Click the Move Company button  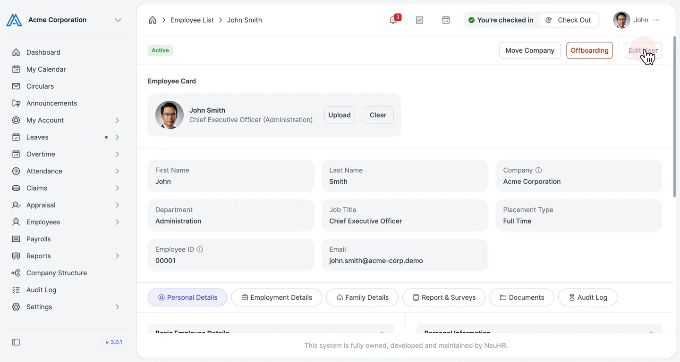click(x=530, y=50)
